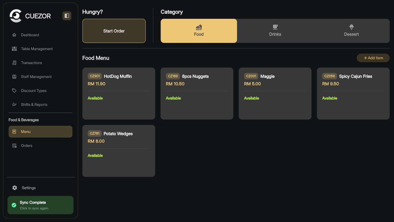The height and width of the screenshot is (222, 394).
Task: Select the HotDog Muffin menu card
Action: [119, 93]
